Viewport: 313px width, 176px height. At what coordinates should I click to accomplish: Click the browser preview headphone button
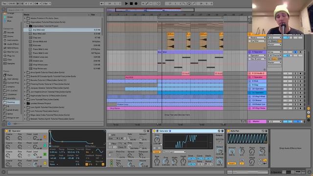pos(9,124)
